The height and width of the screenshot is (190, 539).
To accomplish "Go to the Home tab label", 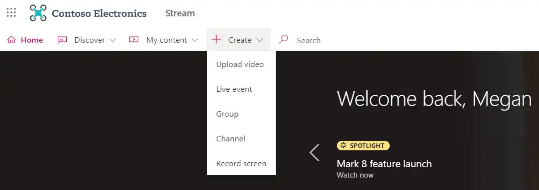I will tap(32, 40).
